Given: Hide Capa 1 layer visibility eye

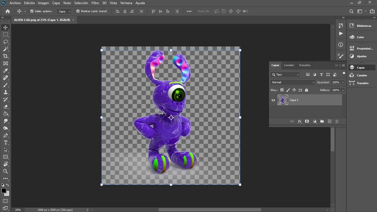Looking at the screenshot, I should point(273,100).
